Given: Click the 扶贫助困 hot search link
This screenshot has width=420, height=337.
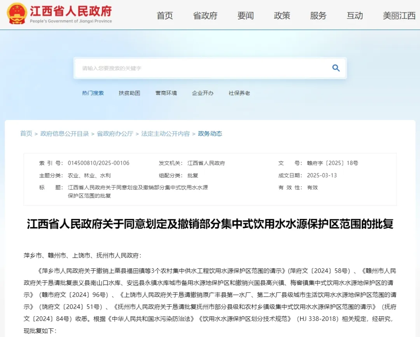Looking at the screenshot, I should [129, 93].
